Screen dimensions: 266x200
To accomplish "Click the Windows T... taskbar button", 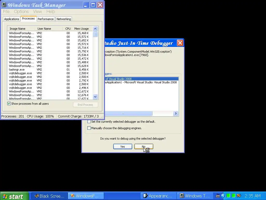I will pos(195,196).
